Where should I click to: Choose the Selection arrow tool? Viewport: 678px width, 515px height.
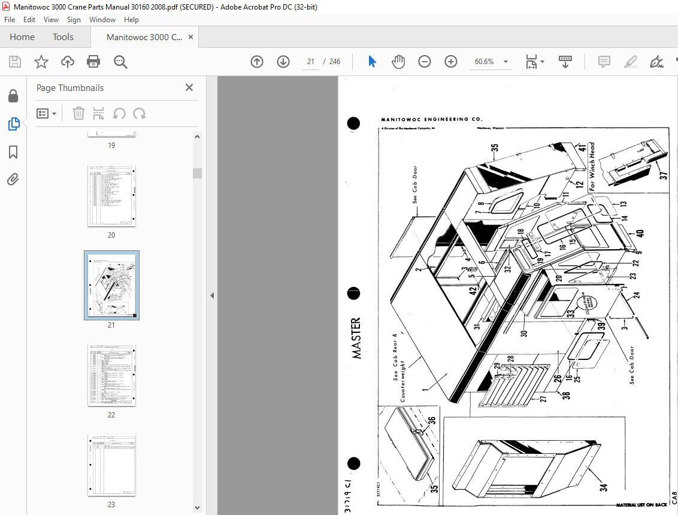click(372, 62)
